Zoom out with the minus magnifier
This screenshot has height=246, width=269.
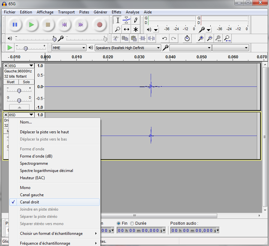pos(209,38)
